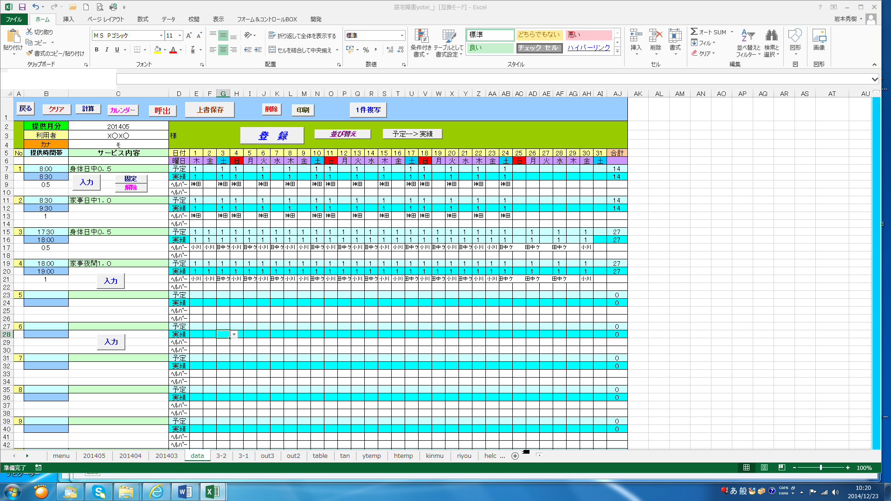Viewport: 891px width, 501px height.
Task: Toggle center horizontal alignment
Action: click(223, 50)
